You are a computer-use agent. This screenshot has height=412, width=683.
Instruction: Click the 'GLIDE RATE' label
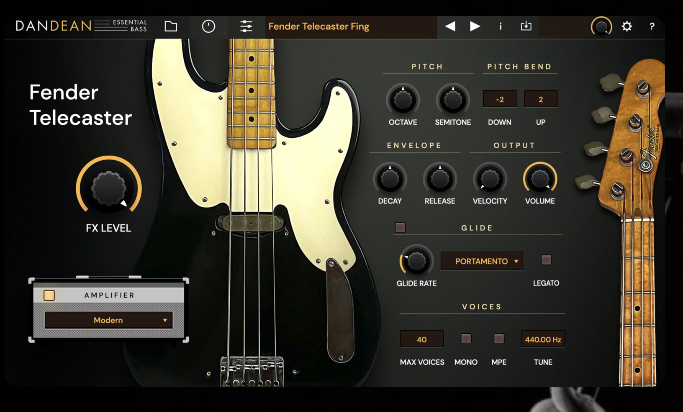click(416, 283)
